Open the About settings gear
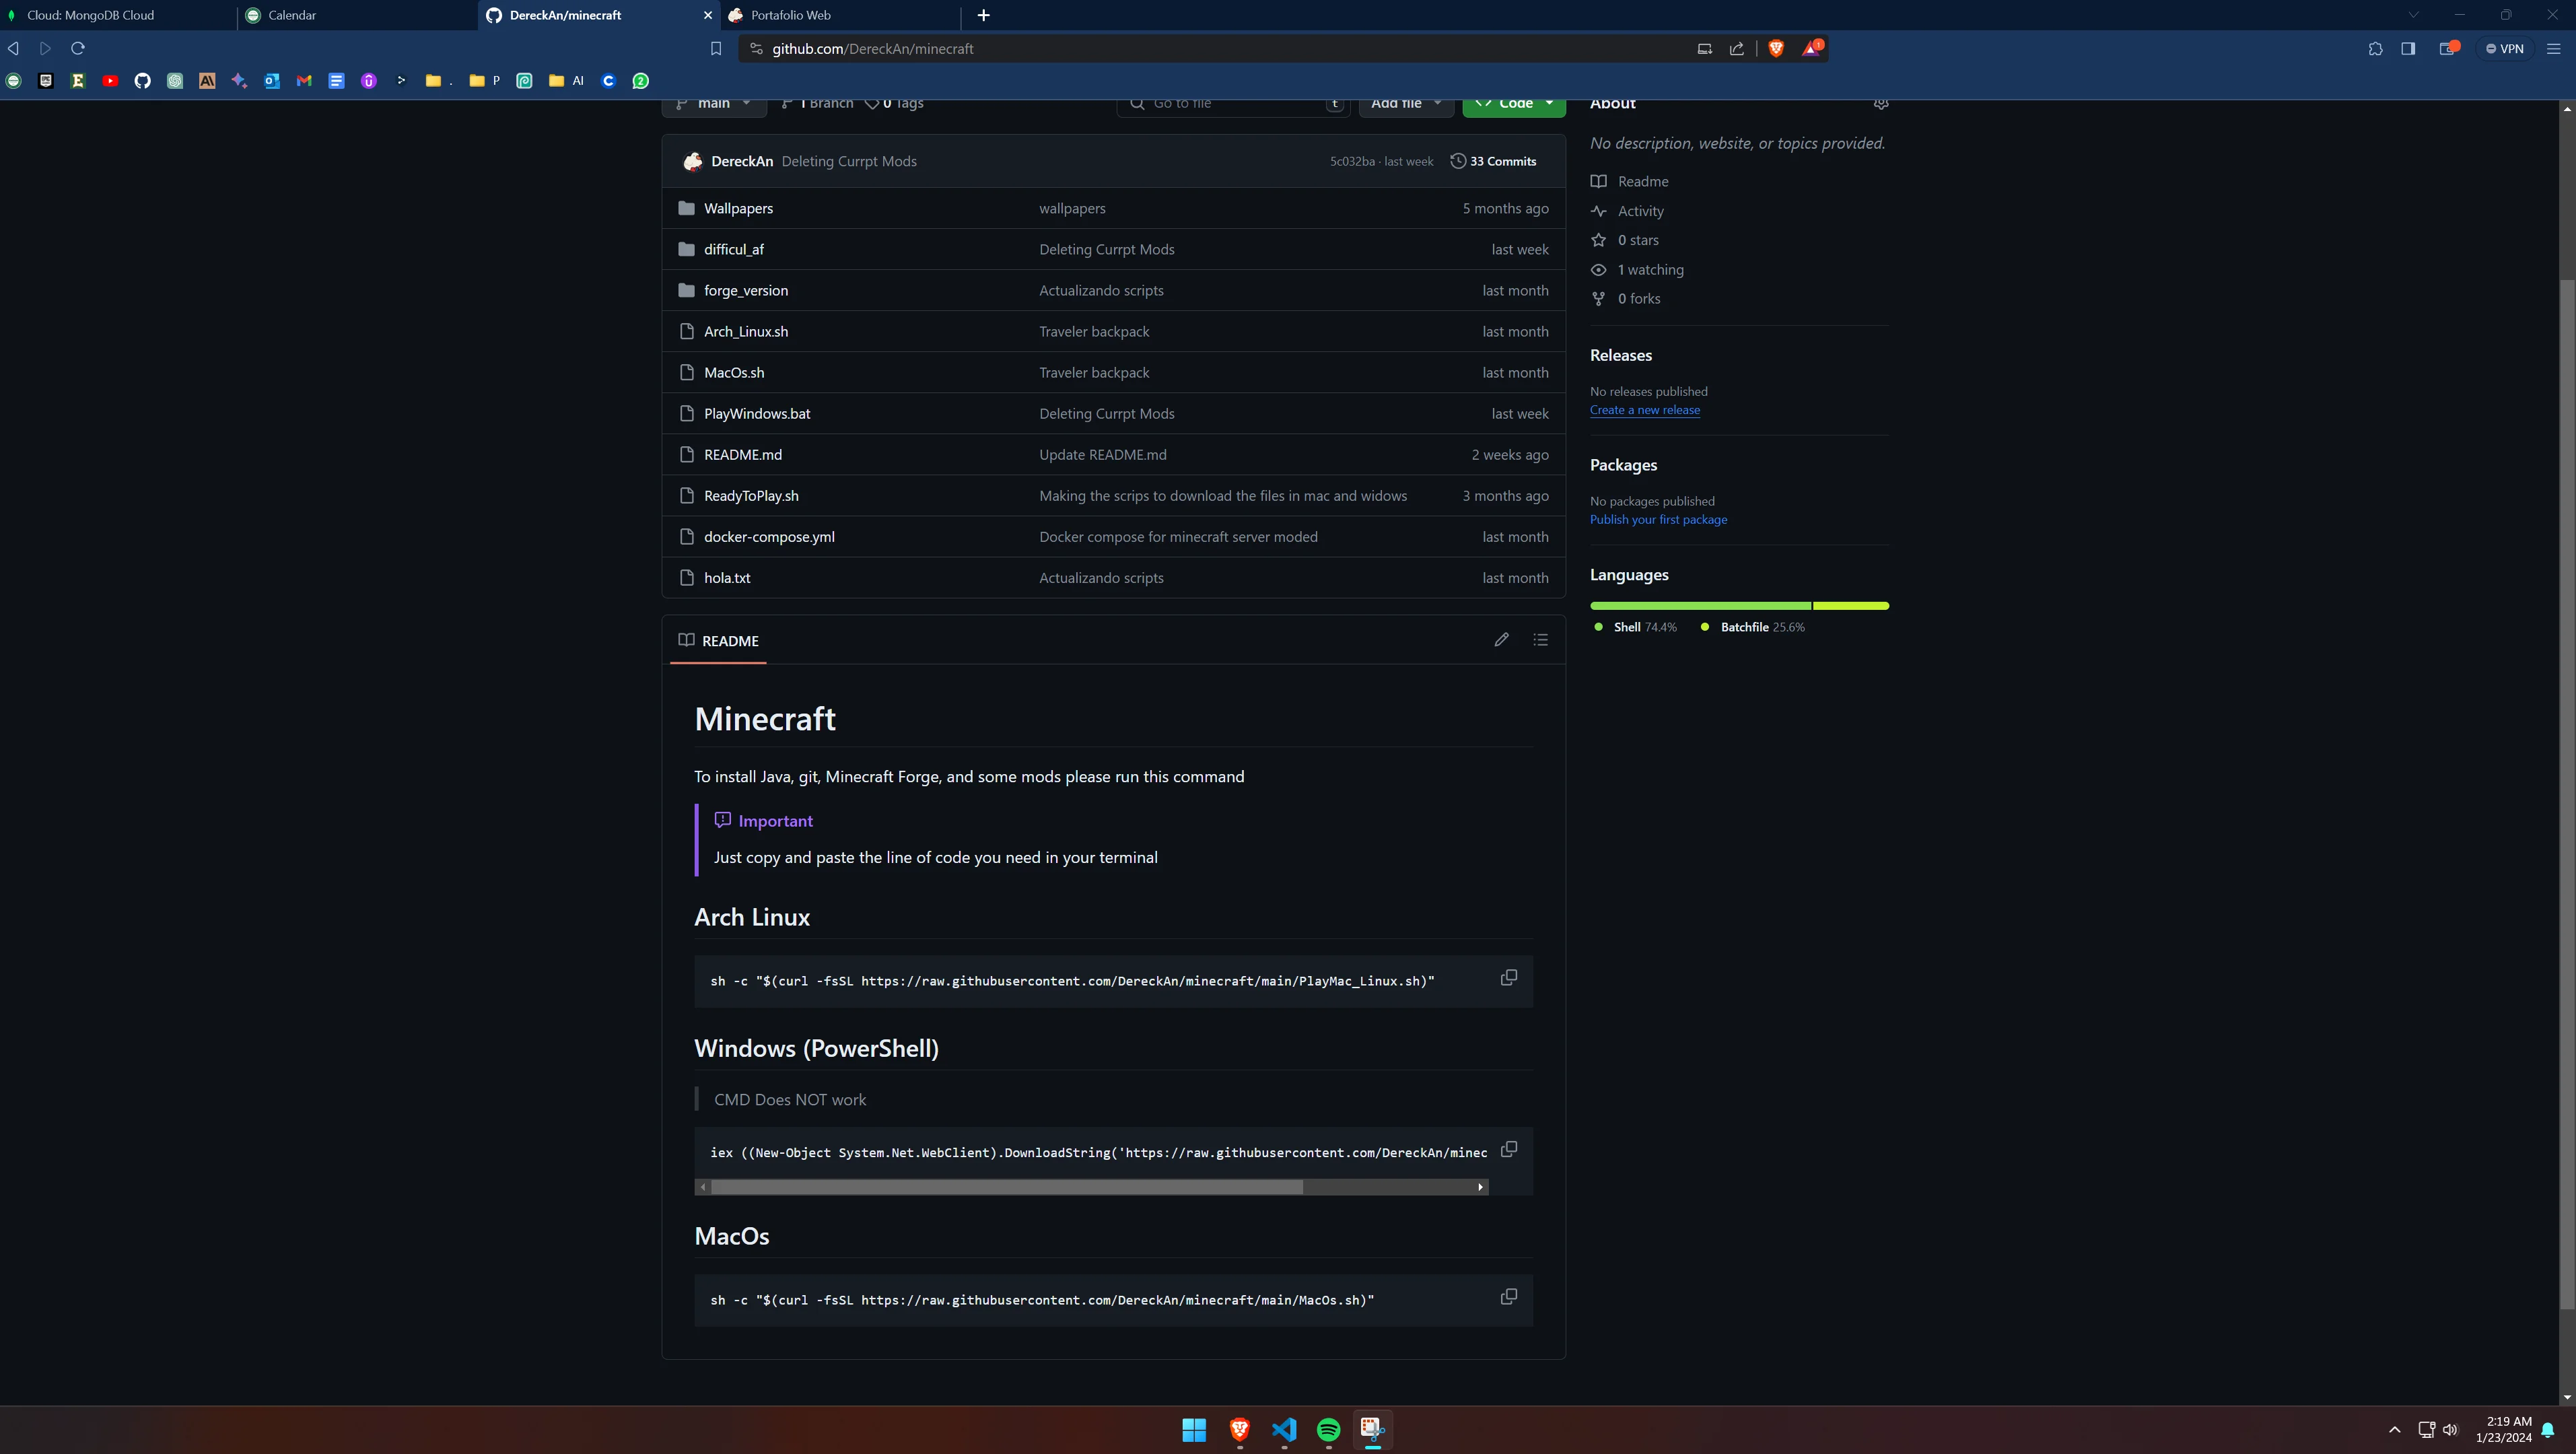The width and height of the screenshot is (2576, 1454). click(1880, 103)
